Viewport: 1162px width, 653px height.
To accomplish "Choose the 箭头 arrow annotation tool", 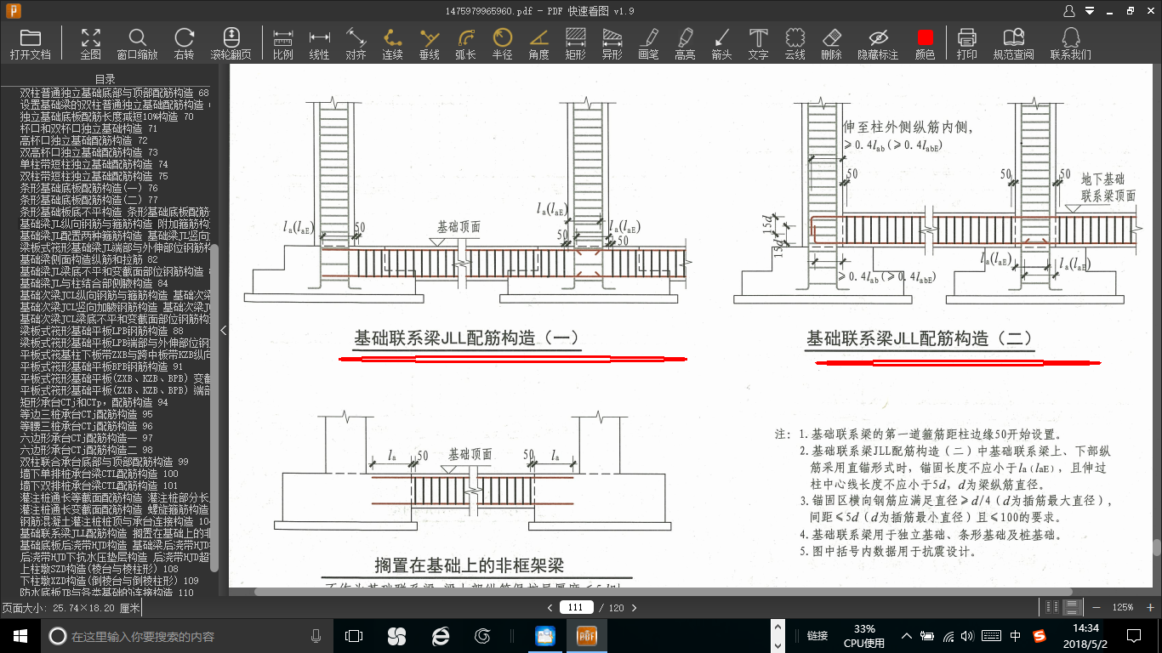I will pyautogui.click(x=722, y=43).
